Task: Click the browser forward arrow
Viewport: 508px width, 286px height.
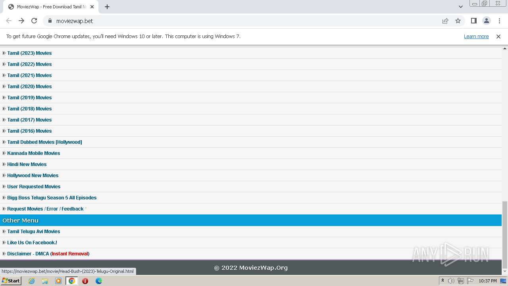Action: click(21, 21)
